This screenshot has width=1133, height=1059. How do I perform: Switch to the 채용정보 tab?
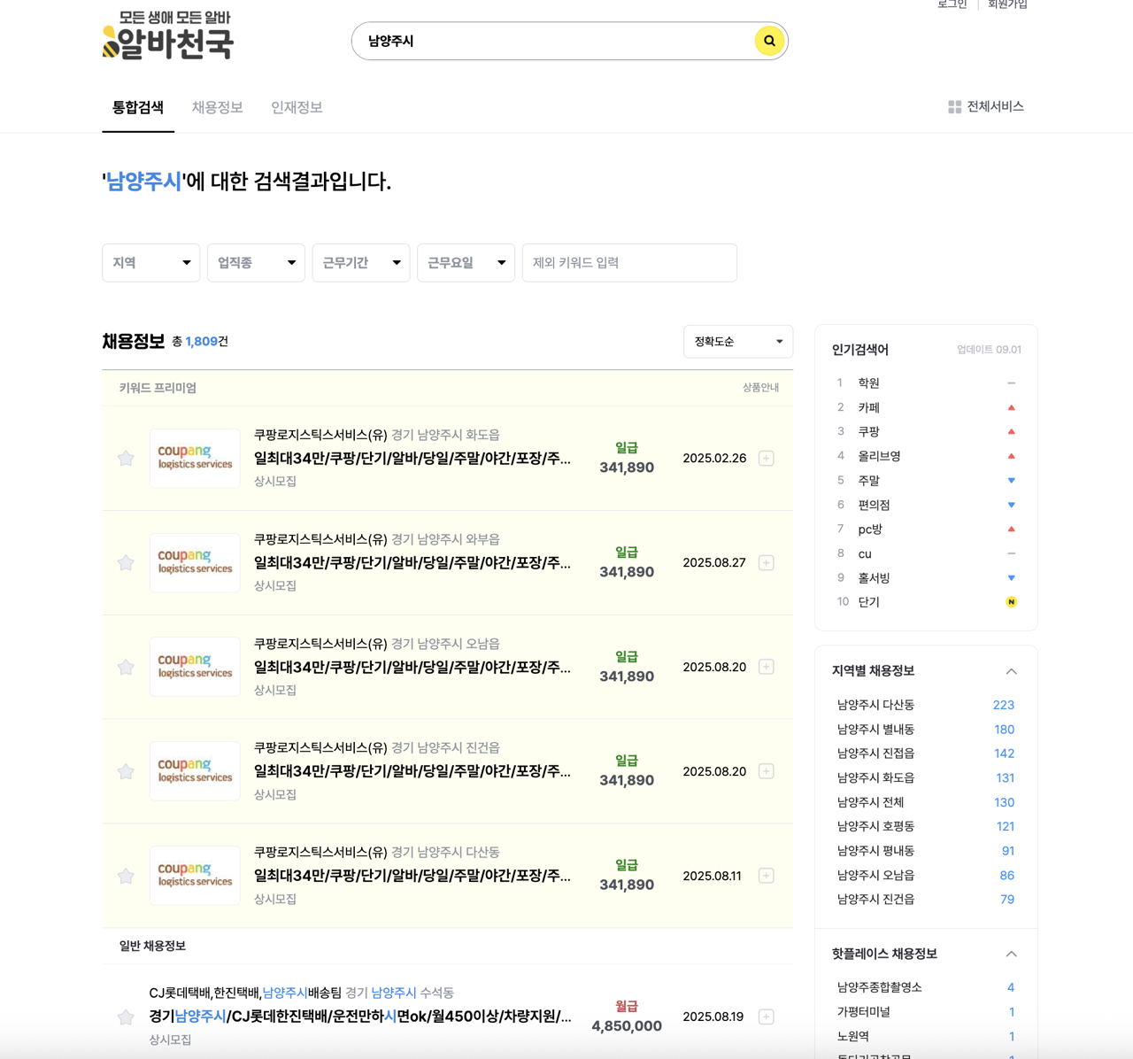[x=217, y=107]
